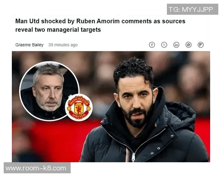222x177 pixels.
Task: Share the article on Facebook
Action: coord(152,45)
